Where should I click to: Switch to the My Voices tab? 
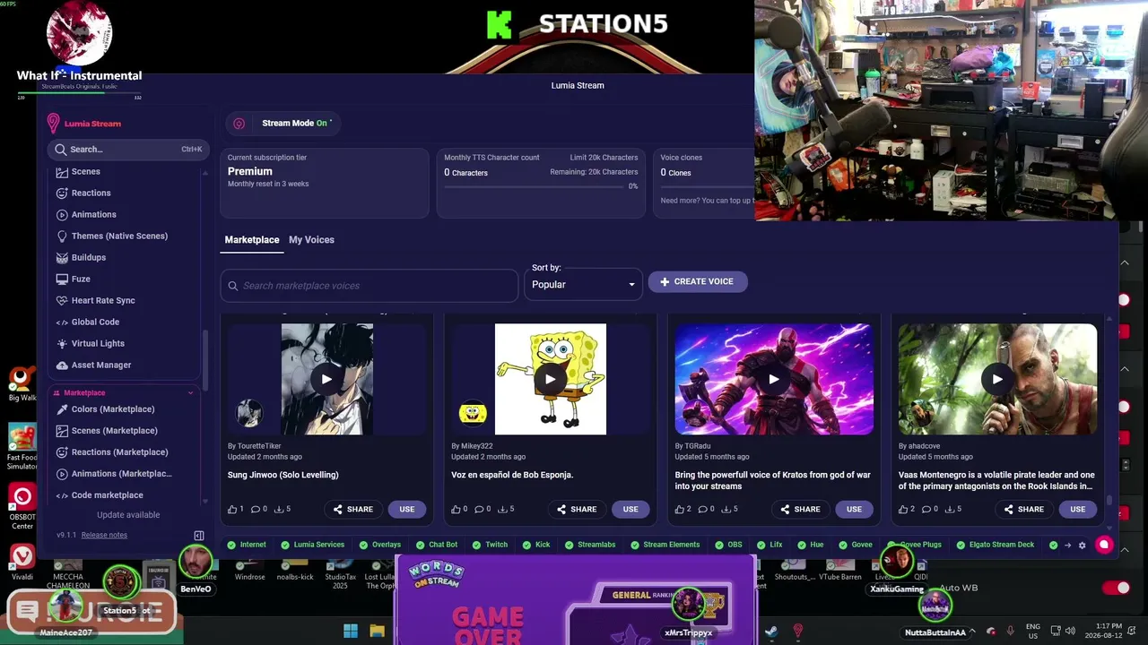[311, 240]
